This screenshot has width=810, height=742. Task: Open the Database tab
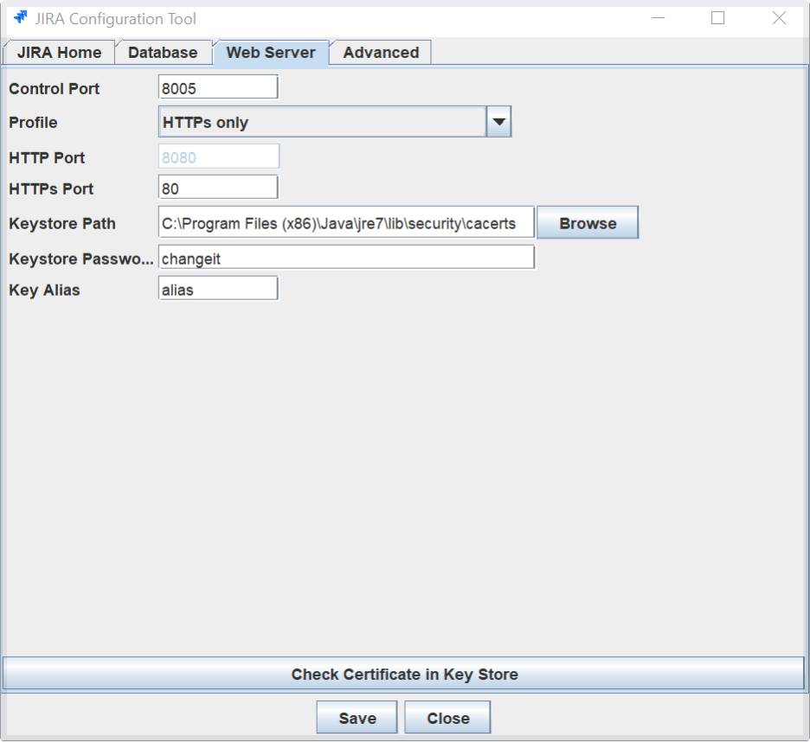click(163, 53)
